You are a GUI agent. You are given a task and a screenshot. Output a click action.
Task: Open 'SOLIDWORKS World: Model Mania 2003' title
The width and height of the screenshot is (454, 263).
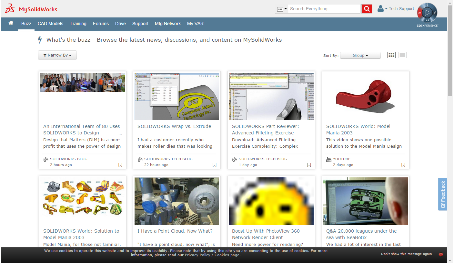[x=358, y=130]
